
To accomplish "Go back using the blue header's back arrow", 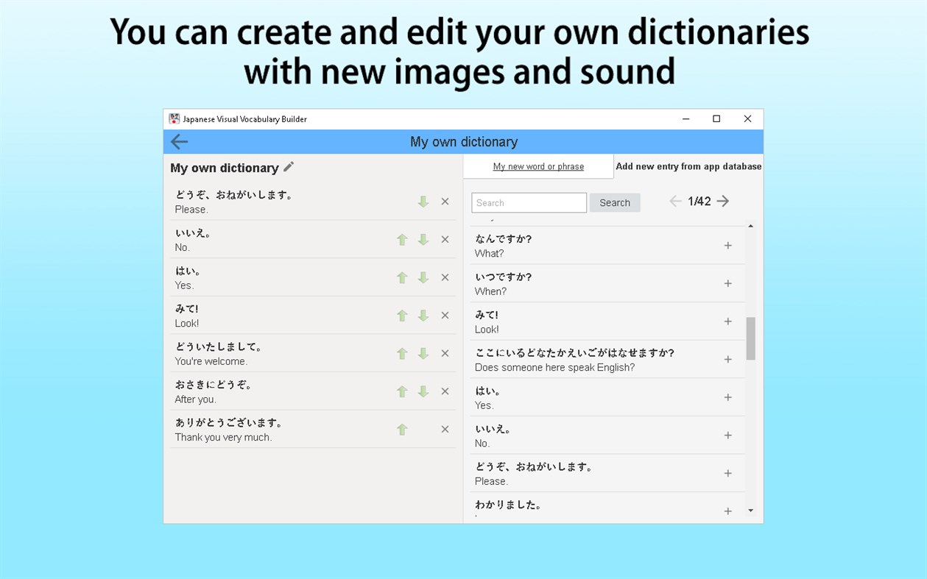I will click(x=177, y=141).
